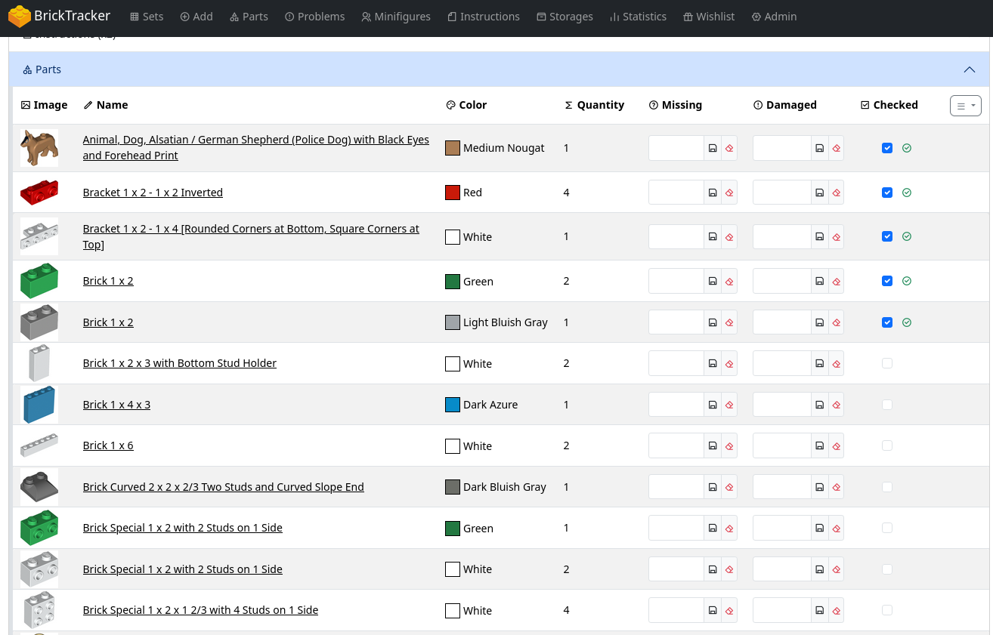
Task: Save missing count for Brick 1 x 6
Action: tap(713, 446)
